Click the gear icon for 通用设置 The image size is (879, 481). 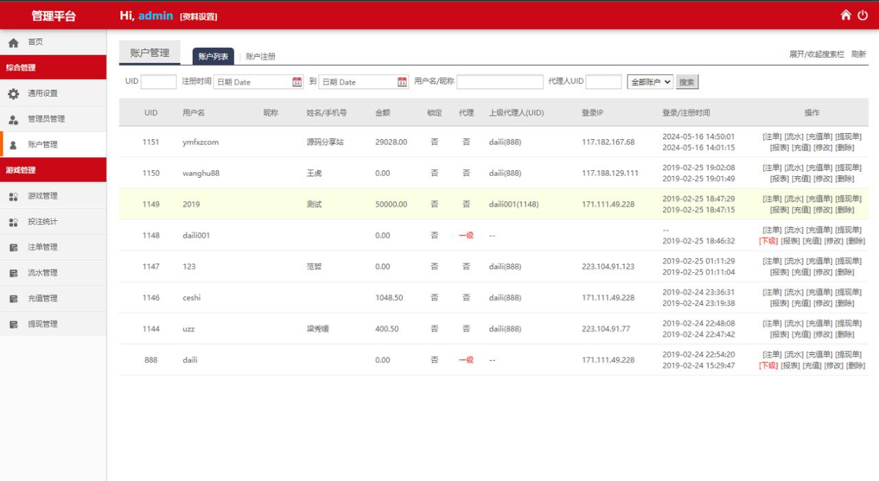13,93
